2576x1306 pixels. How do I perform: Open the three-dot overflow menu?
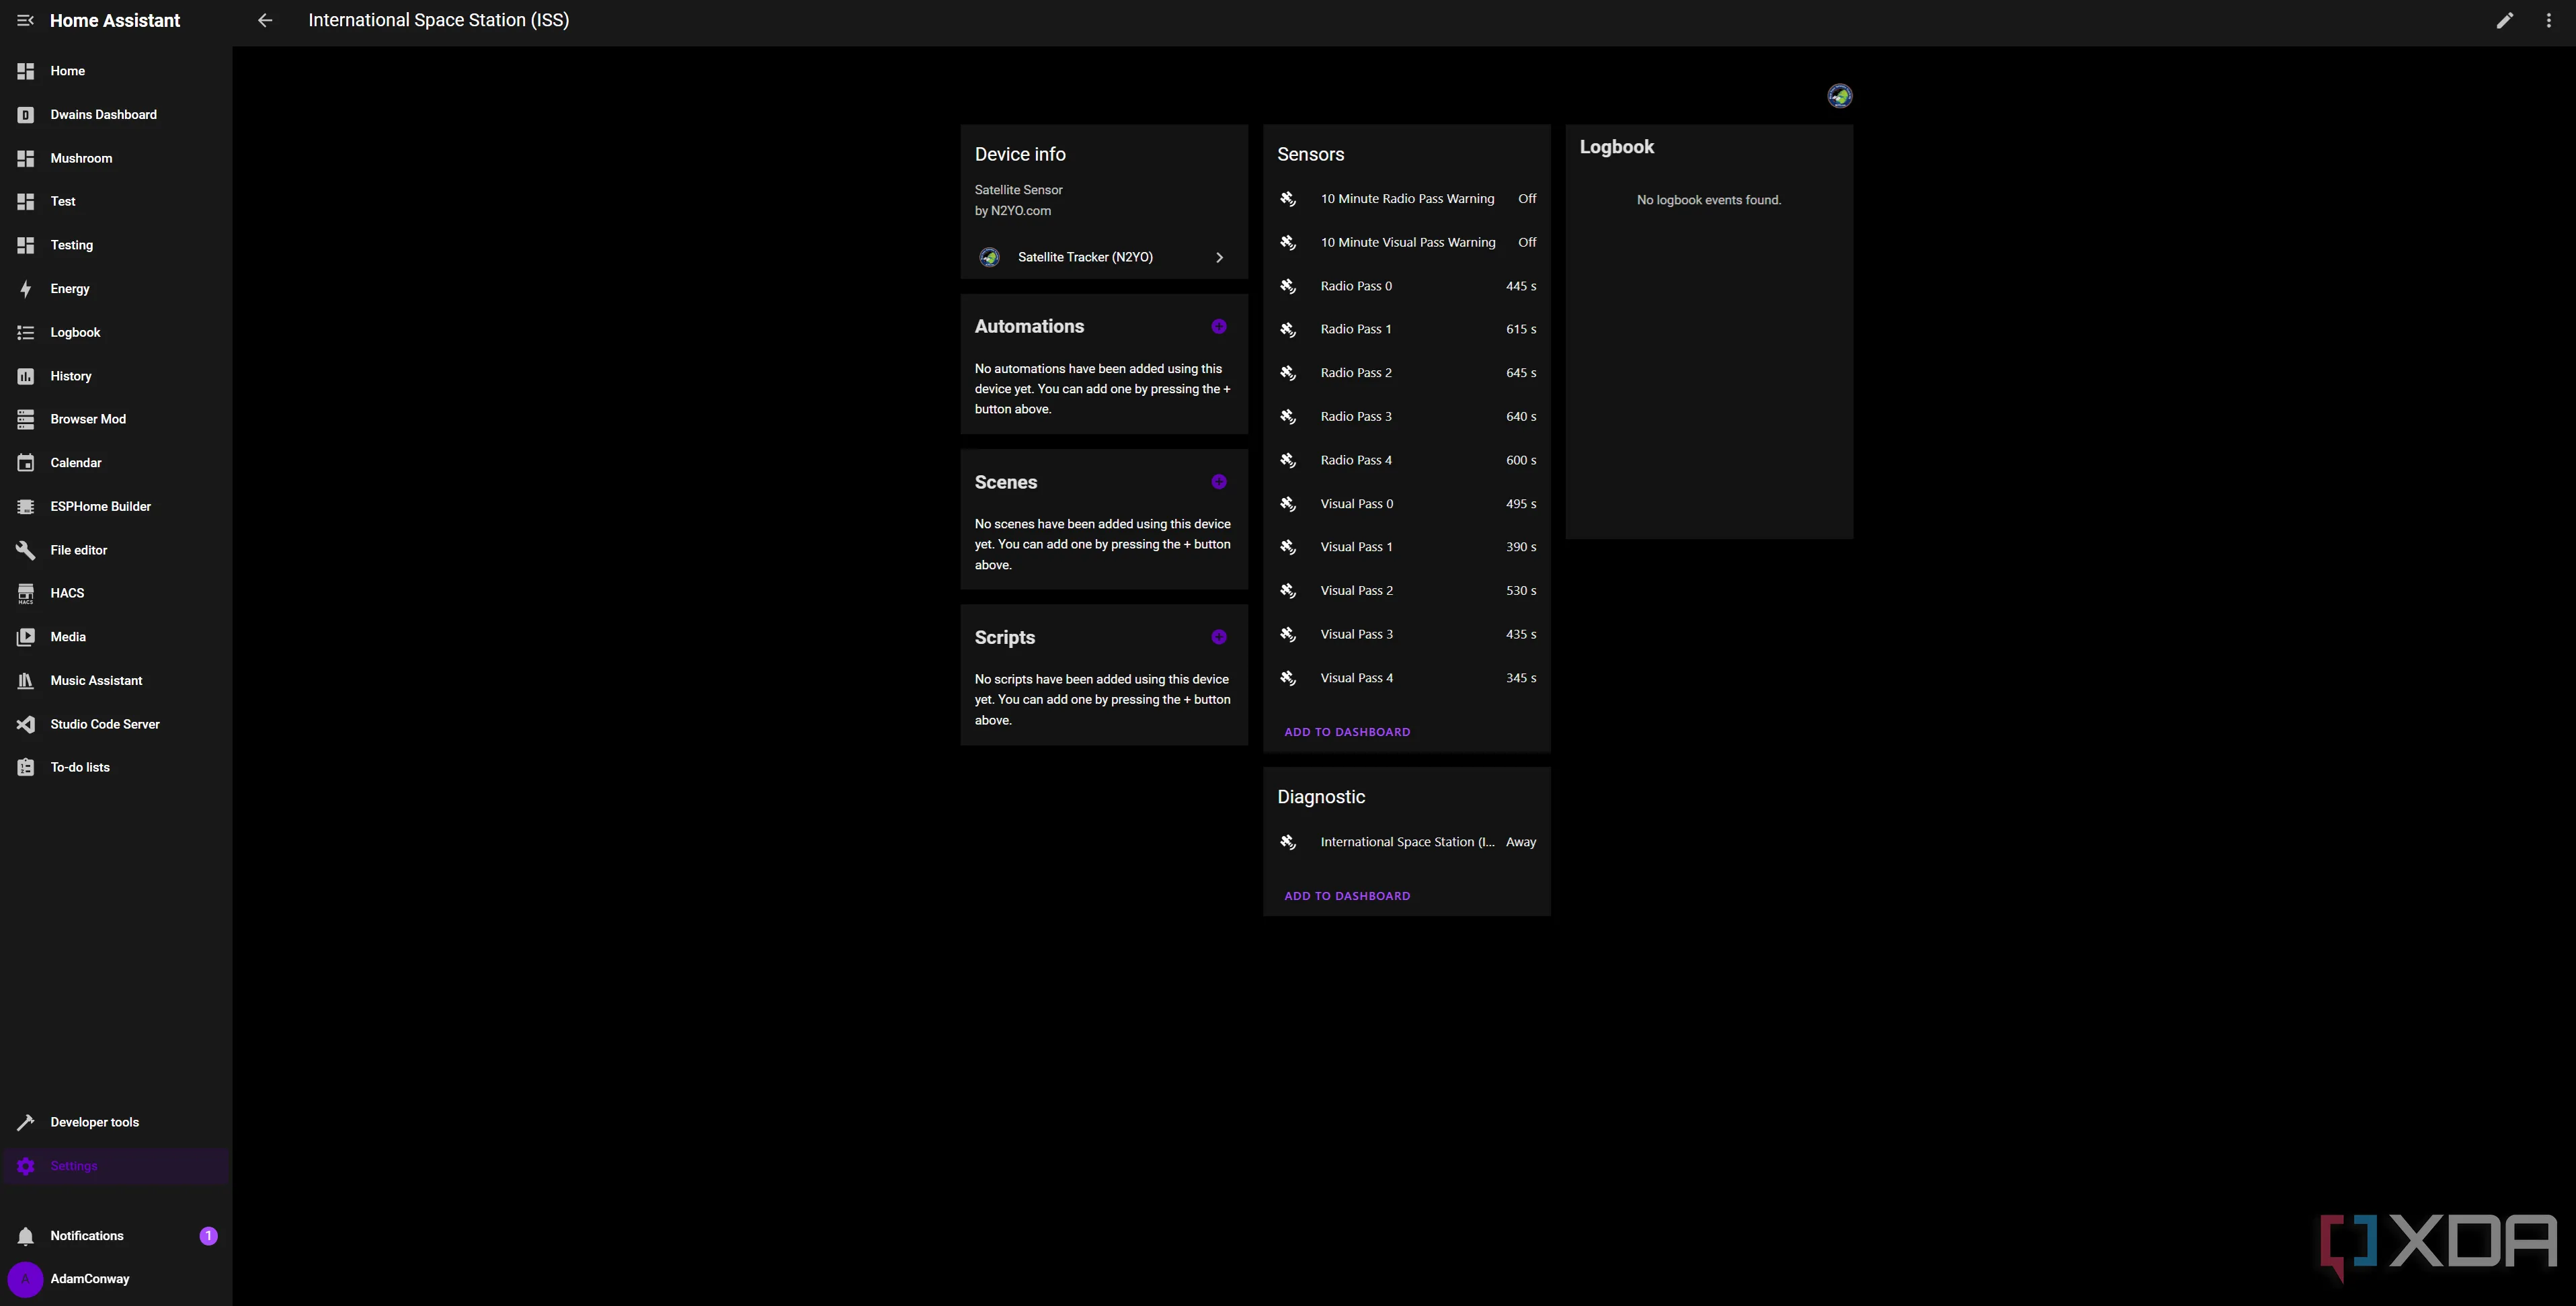(2548, 20)
